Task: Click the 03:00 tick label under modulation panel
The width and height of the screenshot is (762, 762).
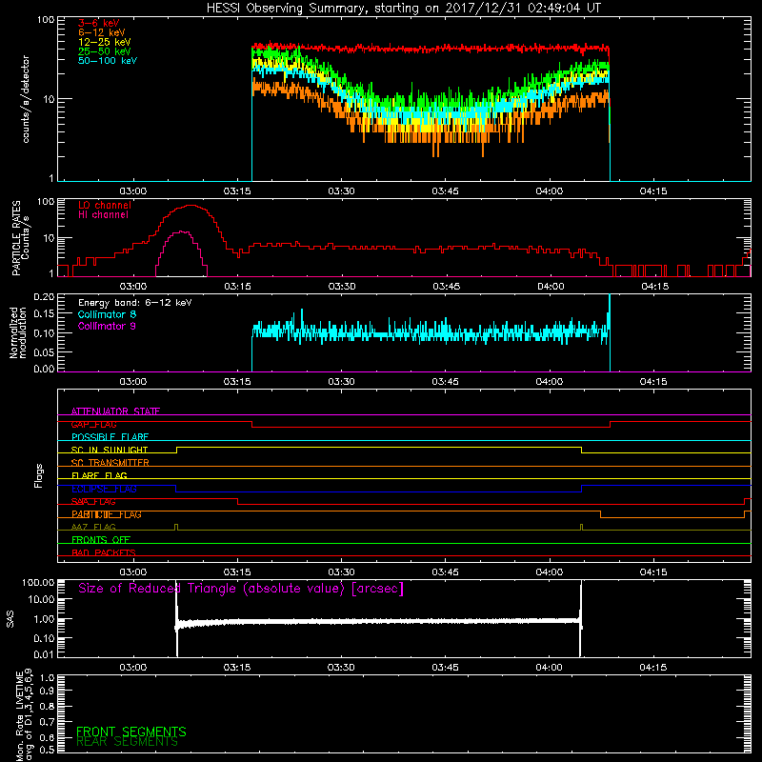Action: pyautogui.click(x=133, y=382)
